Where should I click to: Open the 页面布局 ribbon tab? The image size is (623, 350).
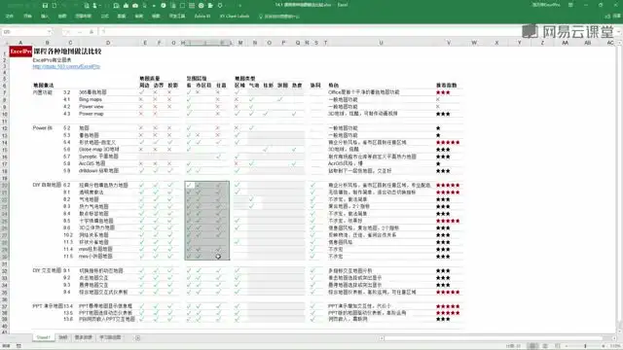click(x=83, y=17)
